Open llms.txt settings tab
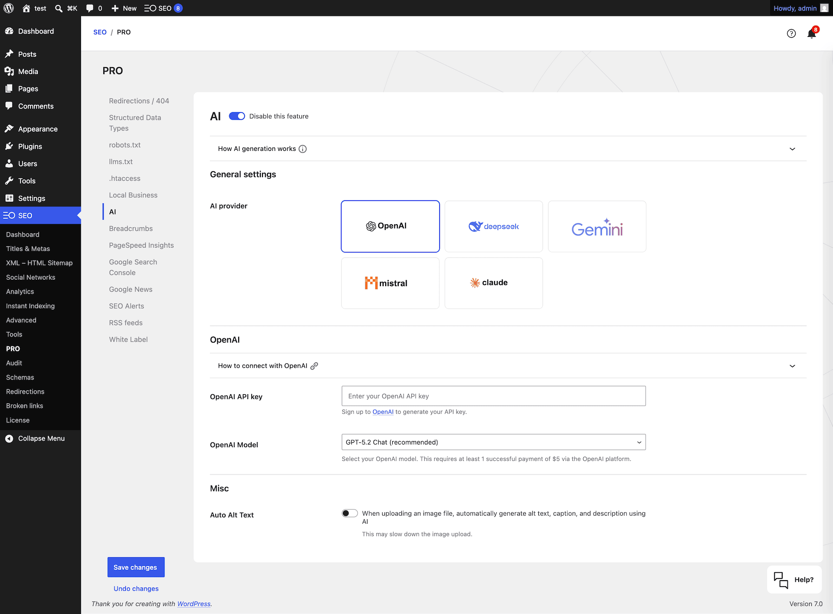833x614 pixels. click(121, 162)
